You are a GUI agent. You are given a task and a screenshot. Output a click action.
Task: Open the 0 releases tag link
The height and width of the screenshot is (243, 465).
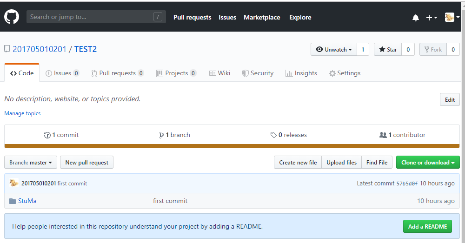coord(289,135)
